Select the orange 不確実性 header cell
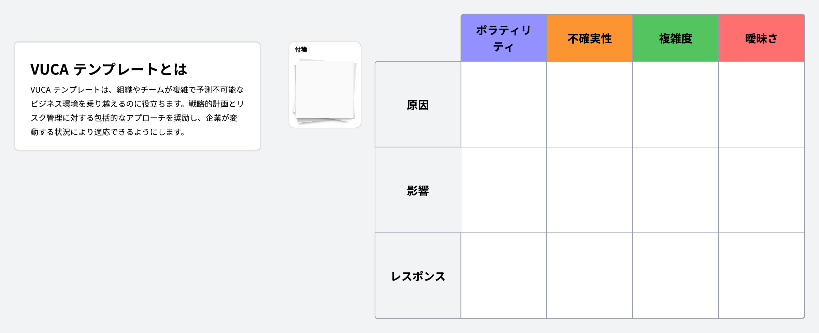The height and width of the screenshot is (333, 819). (590, 38)
